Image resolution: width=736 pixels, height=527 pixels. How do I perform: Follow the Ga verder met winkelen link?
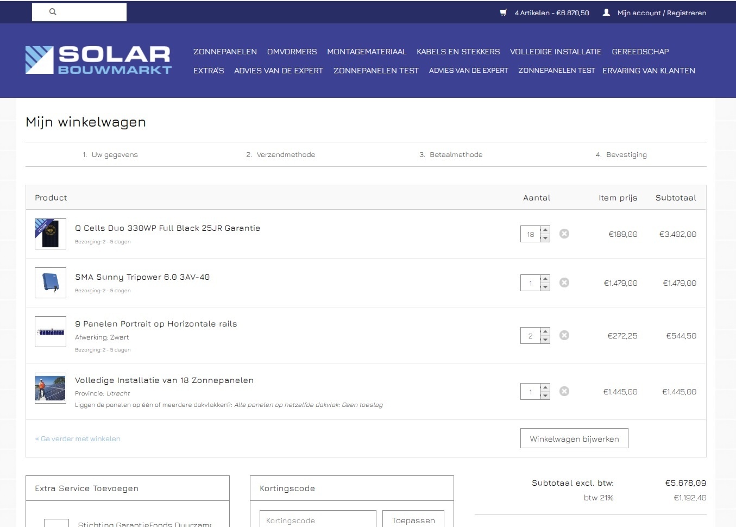78,438
